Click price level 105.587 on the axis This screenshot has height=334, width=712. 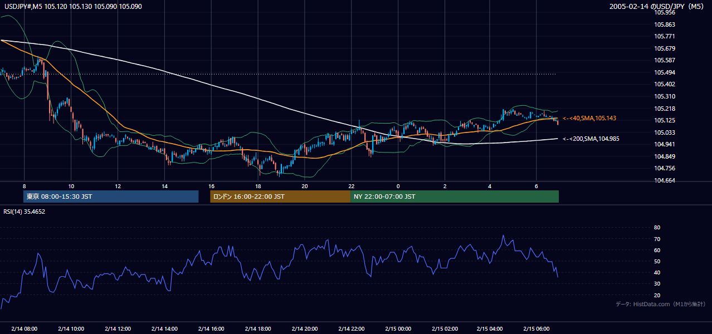click(x=664, y=60)
